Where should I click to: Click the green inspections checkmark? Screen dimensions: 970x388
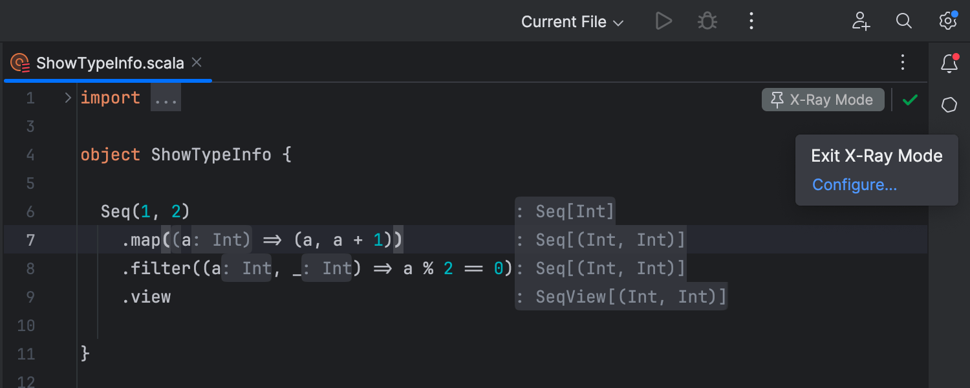click(x=910, y=100)
